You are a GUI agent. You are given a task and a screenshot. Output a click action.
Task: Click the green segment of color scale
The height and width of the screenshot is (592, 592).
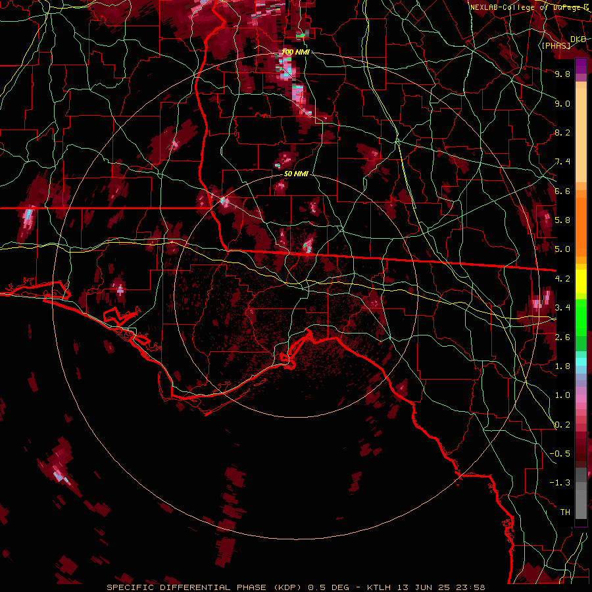(x=581, y=317)
